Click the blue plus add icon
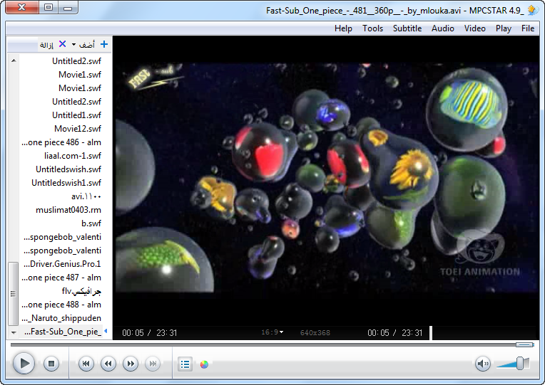545x385 pixels. [x=104, y=44]
